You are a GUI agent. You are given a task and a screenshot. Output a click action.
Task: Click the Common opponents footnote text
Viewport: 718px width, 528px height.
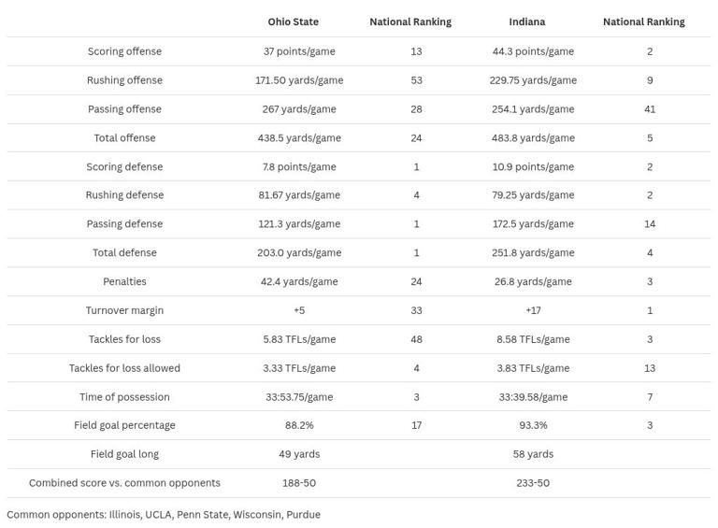(x=164, y=515)
